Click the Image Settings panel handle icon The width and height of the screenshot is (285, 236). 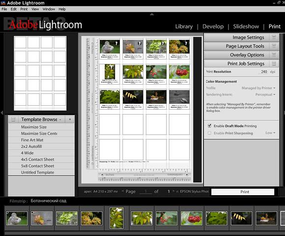tap(274, 37)
